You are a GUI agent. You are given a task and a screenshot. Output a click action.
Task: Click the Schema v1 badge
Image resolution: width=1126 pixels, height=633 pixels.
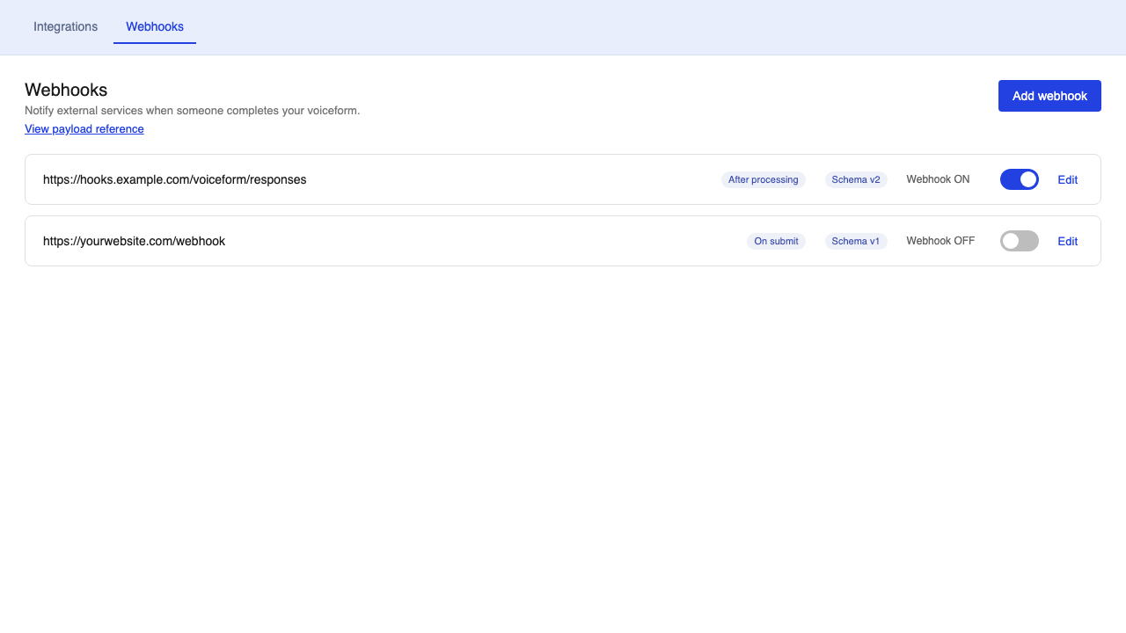click(x=856, y=241)
